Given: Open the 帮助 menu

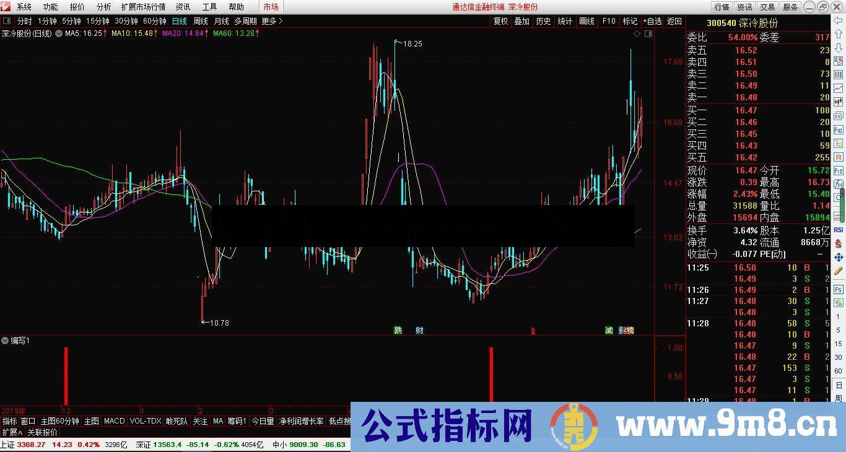Looking at the screenshot, I should pyautogui.click(x=236, y=7).
